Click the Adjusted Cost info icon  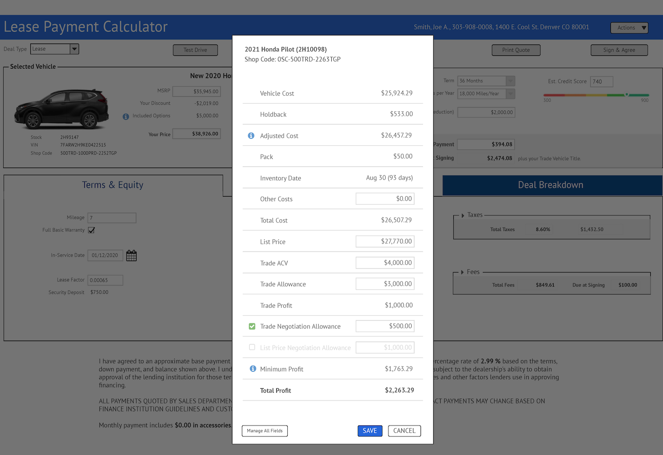click(251, 136)
